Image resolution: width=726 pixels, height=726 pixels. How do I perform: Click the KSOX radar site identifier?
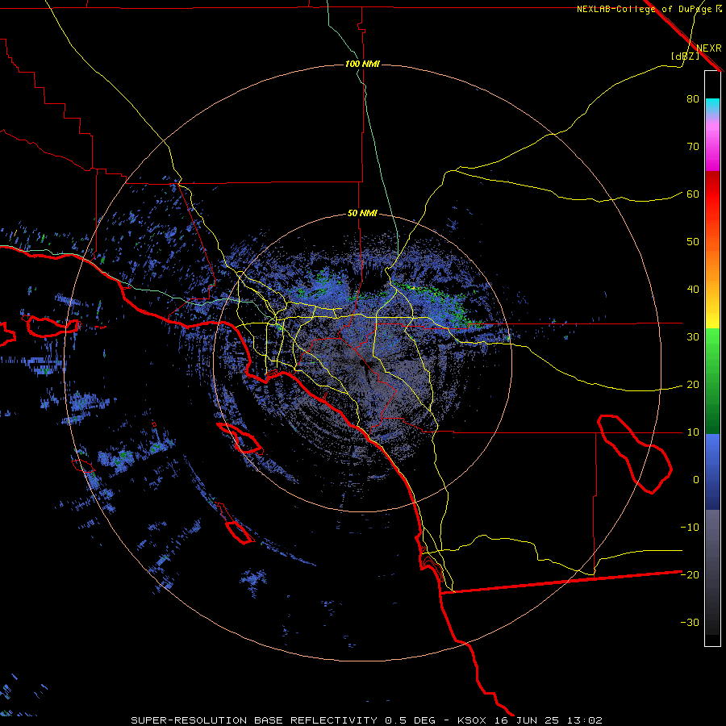(x=472, y=720)
